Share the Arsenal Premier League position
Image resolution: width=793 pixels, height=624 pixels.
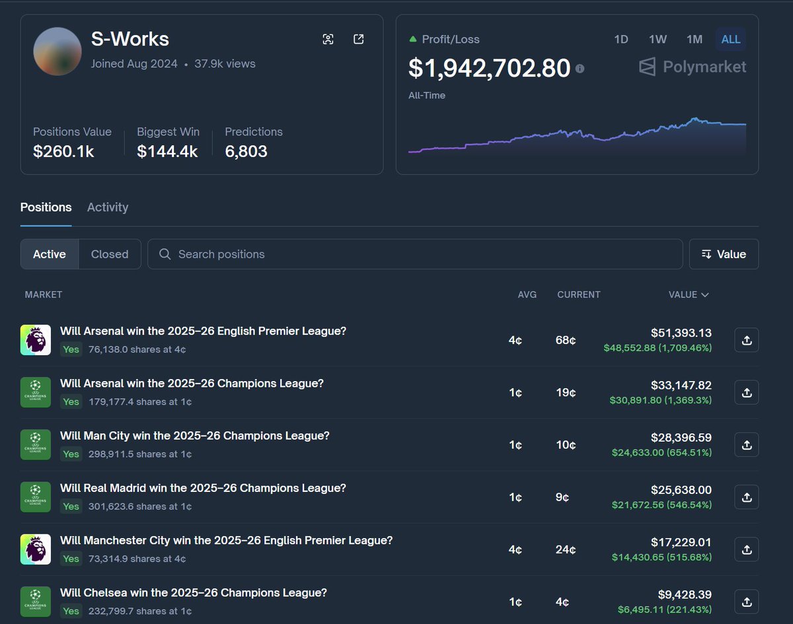coord(747,340)
